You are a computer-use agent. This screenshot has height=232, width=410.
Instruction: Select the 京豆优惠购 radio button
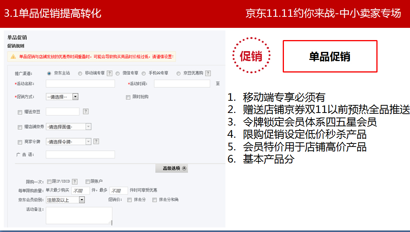click(178, 73)
